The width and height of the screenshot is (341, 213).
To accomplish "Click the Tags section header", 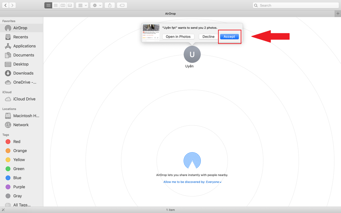I will coord(6,135).
